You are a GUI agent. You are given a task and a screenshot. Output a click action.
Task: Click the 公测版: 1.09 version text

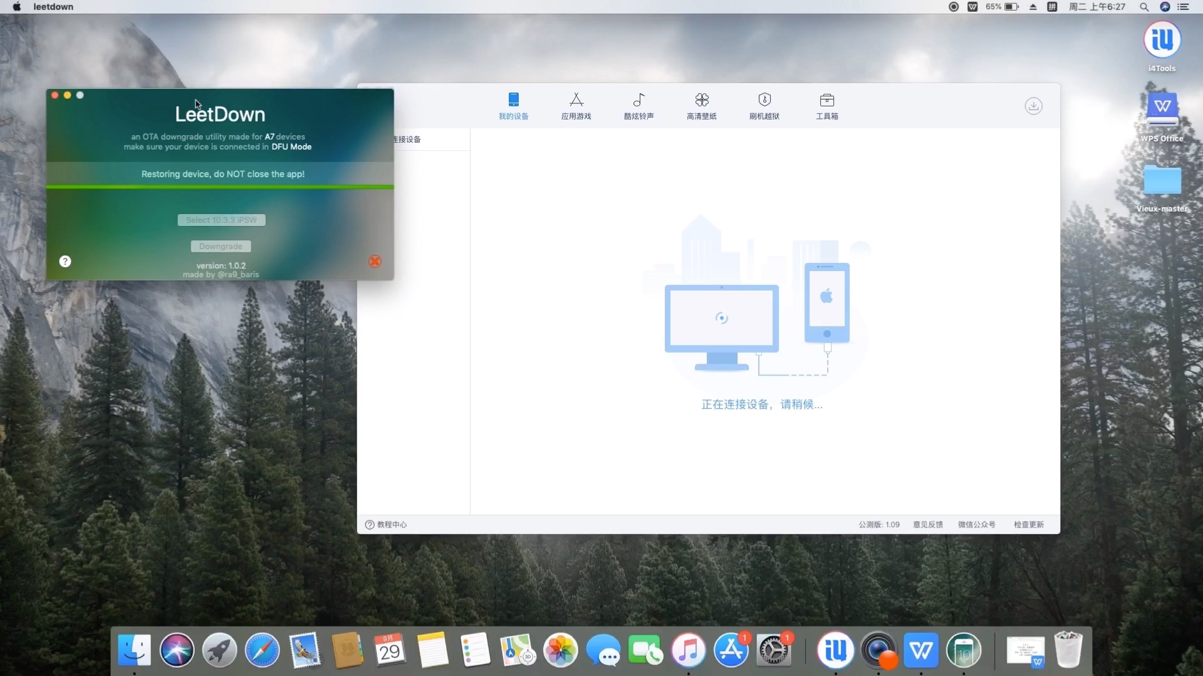[879, 525]
